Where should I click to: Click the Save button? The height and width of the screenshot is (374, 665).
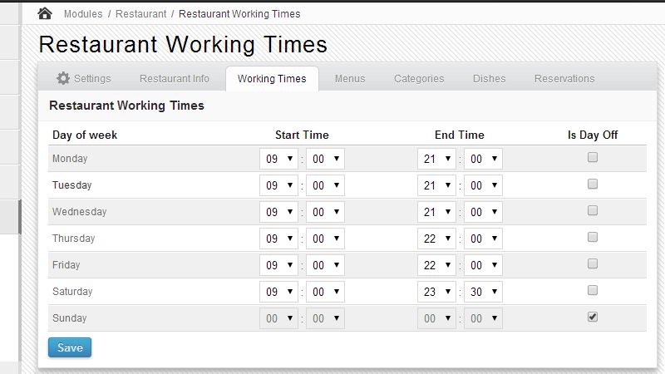[x=70, y=347]
